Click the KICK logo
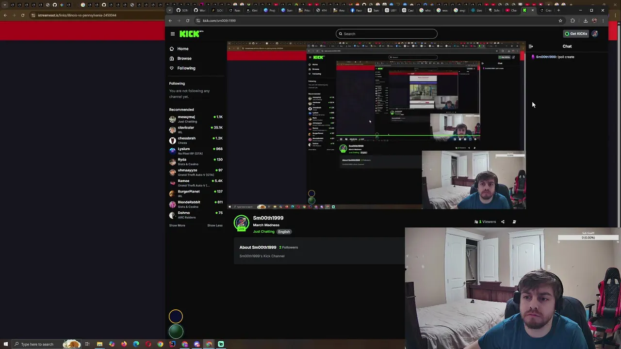The width and height of the screenshot is (621, 349). pos(191,33)
